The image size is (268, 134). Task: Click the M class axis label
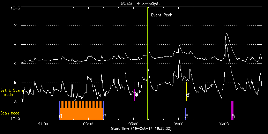click(x=15, y=45)
